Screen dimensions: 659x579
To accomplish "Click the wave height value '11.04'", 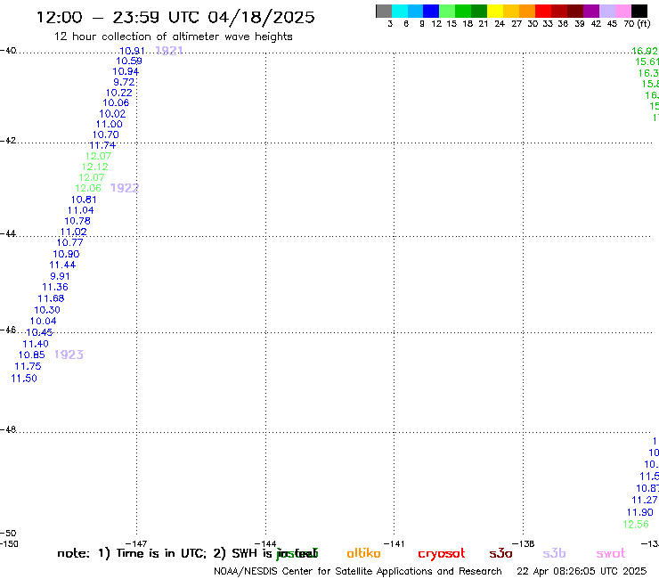I will pos(81,210).
